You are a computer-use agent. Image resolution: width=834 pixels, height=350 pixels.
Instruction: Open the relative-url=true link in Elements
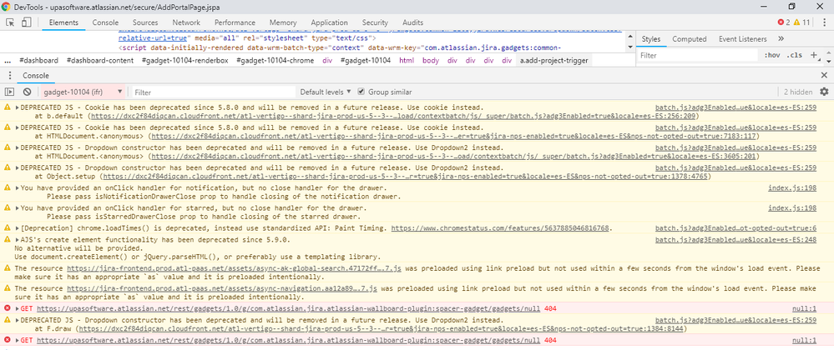pyautogui.click(x=152, y=39)
